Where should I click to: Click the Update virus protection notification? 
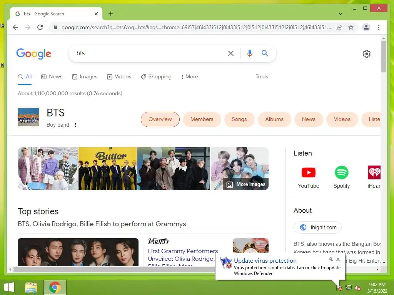280,267
